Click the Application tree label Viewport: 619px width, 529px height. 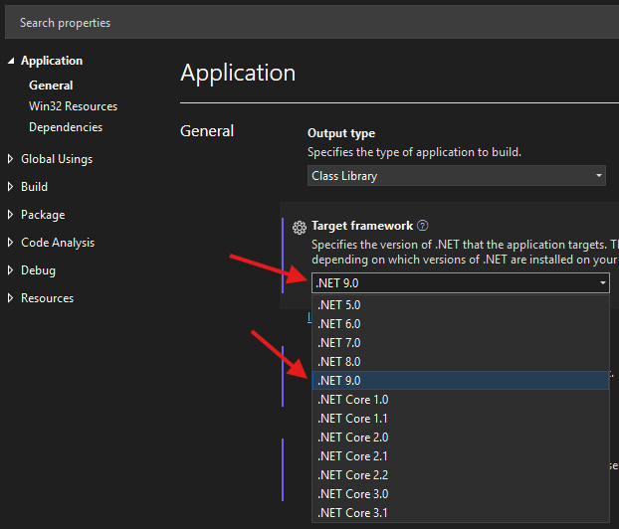click(52, 61)
